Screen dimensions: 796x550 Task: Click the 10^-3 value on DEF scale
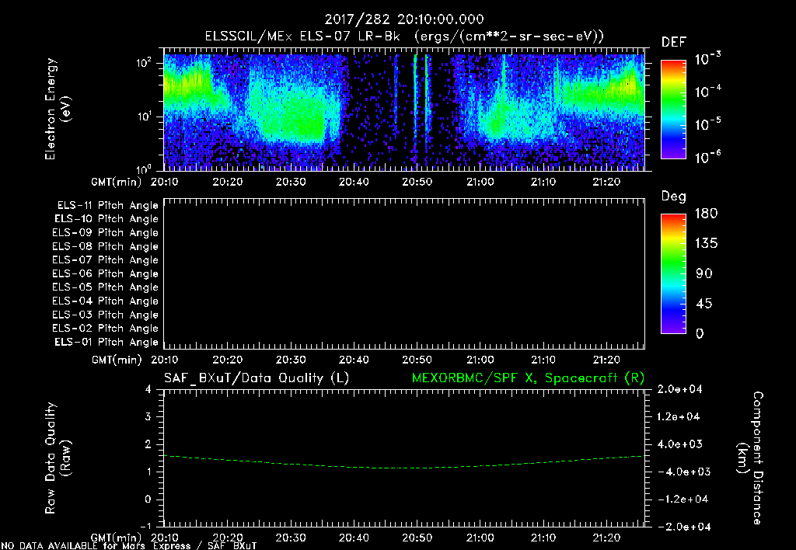point(707,58)
